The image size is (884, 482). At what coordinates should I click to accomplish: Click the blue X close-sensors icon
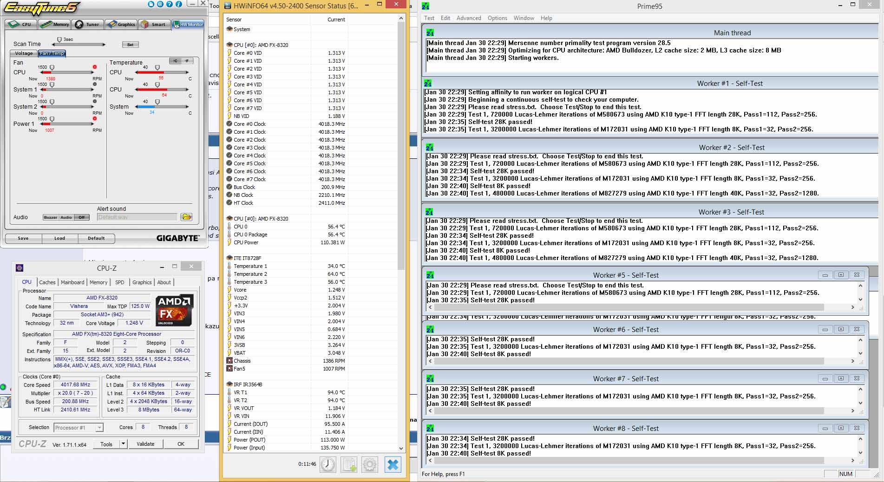(x=393, y=465)
